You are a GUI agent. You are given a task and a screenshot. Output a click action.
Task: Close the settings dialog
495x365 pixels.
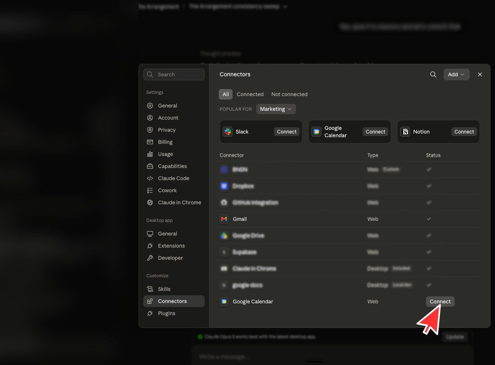click(480, 74)
